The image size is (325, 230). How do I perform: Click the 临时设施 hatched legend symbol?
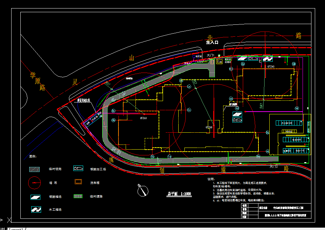coord(34,169)
